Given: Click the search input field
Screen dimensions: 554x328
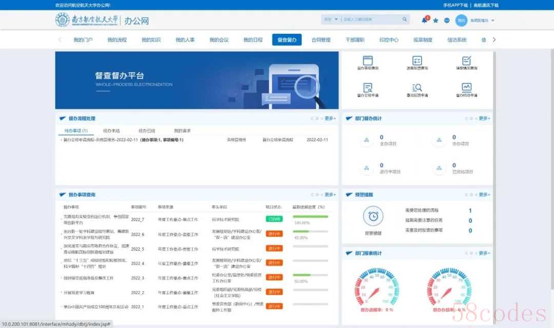Looking at the screenshot, I should click(x=371, y=19).
